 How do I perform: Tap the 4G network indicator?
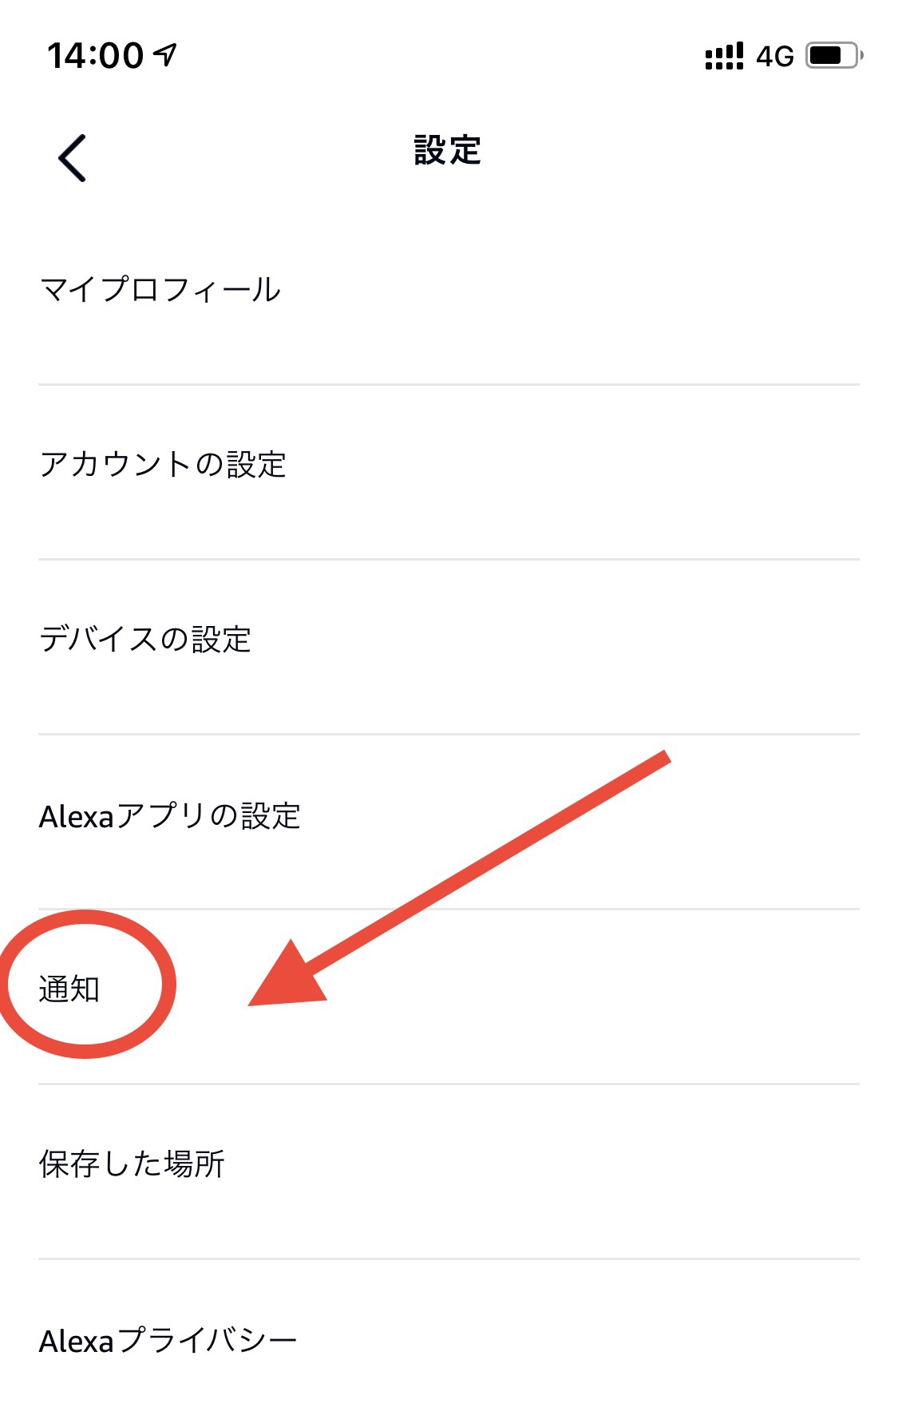[x=774, y=56]
